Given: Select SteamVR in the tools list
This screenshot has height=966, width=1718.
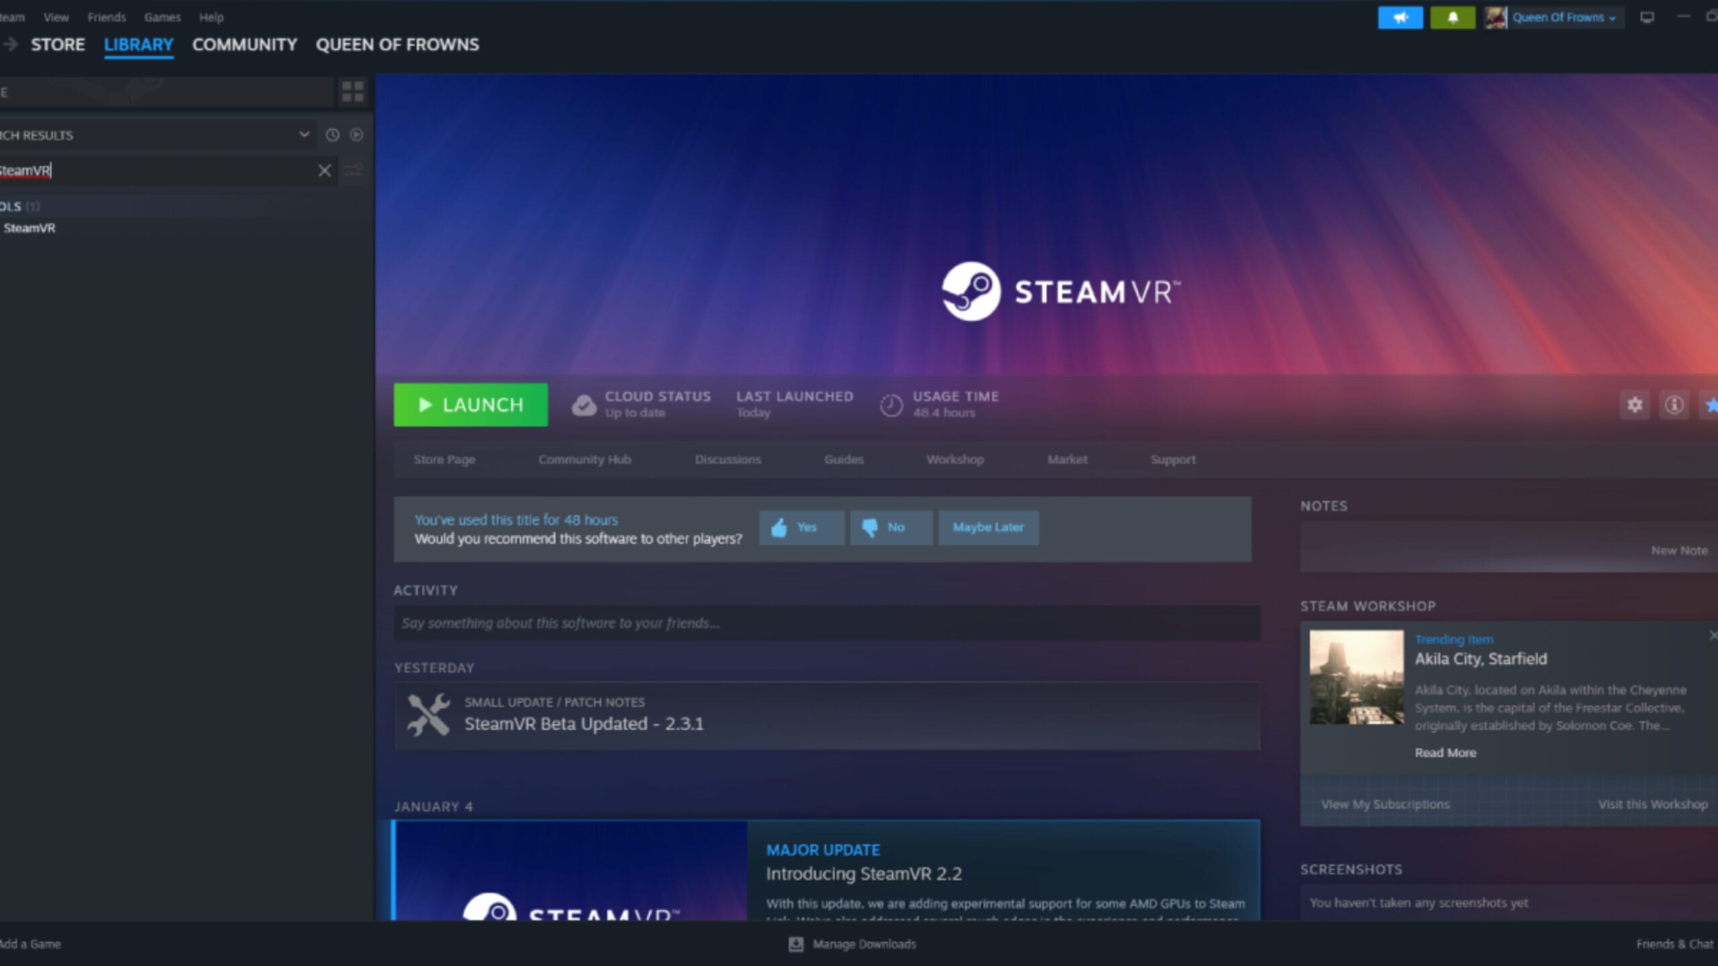Looking at the screenshot, I should tap(30, 228).
